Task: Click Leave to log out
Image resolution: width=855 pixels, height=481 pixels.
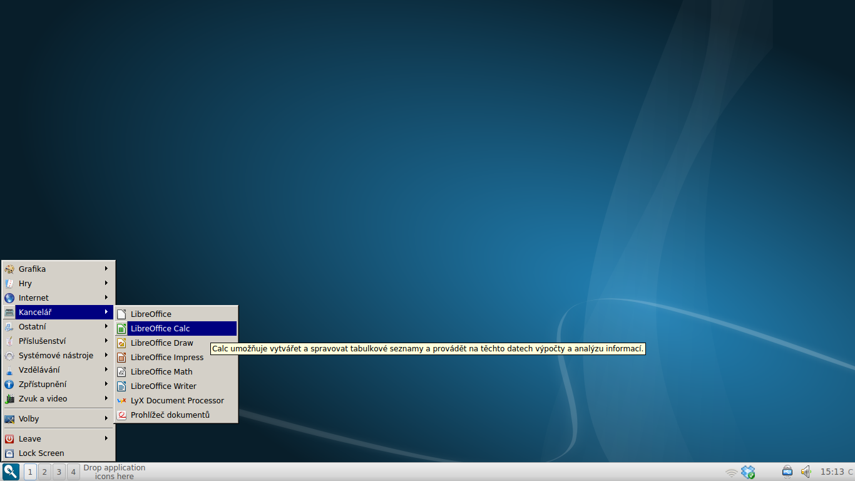Action: 28,438
